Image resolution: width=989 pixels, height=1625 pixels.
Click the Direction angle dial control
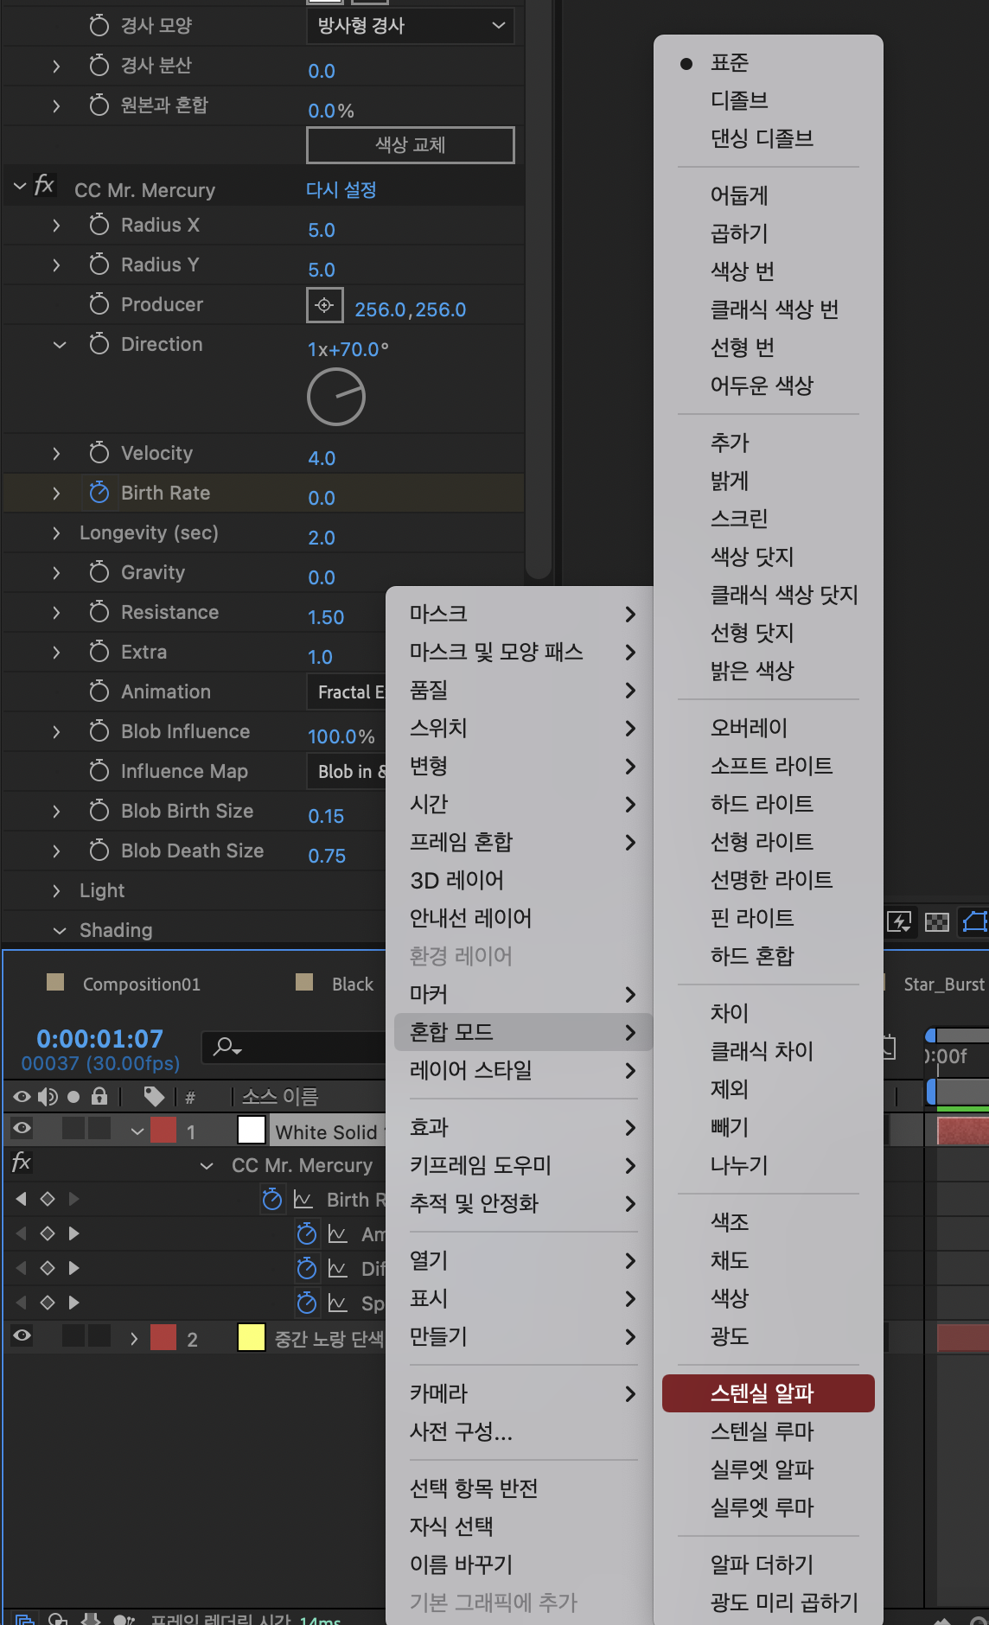pyautogui.click(x=336, y=397)
